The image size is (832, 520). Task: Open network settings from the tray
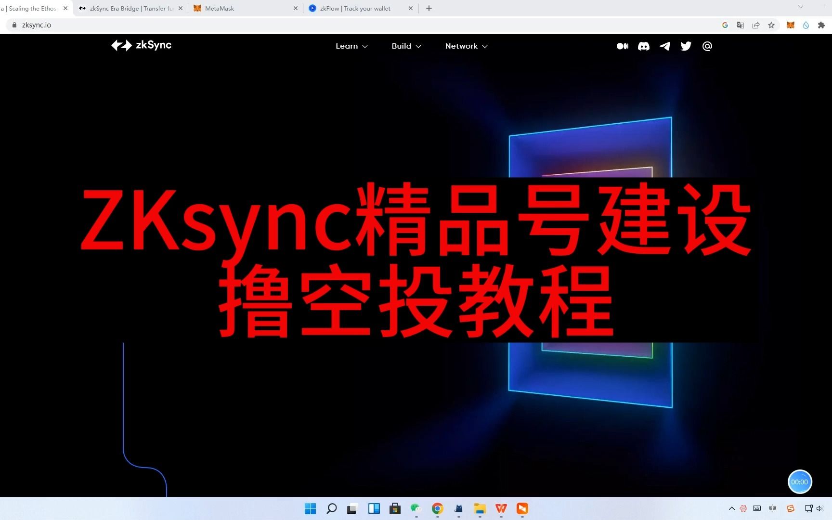[x=808, y=508]
